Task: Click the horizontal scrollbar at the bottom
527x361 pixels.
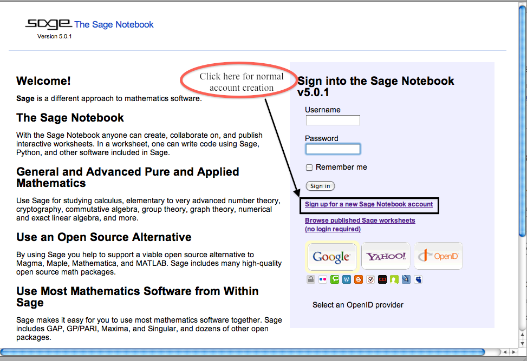Action: pos(244,352)
